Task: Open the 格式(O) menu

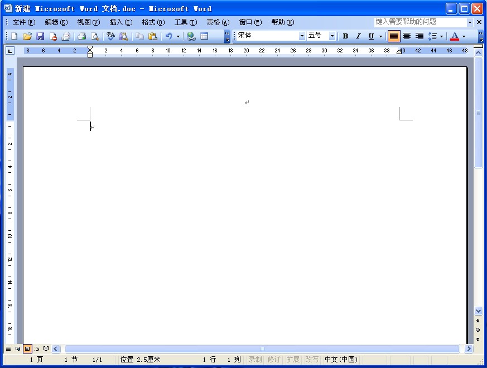Action: tap(153, 22)
